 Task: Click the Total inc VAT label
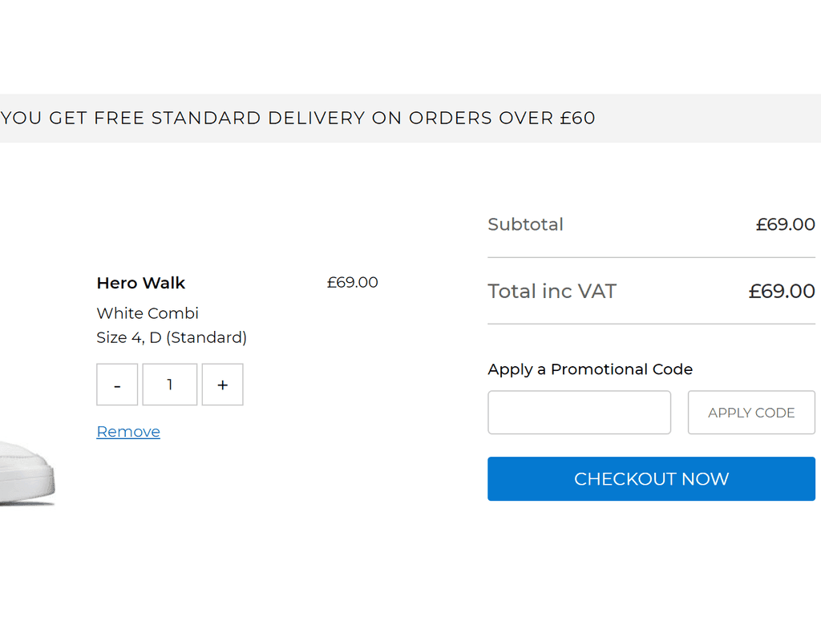(x=552, y=291)
